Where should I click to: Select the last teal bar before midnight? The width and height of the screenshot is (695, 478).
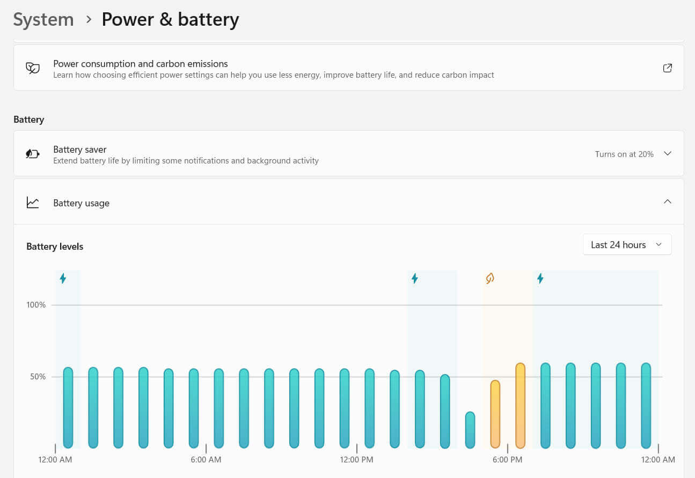click(x=646, y=406)
